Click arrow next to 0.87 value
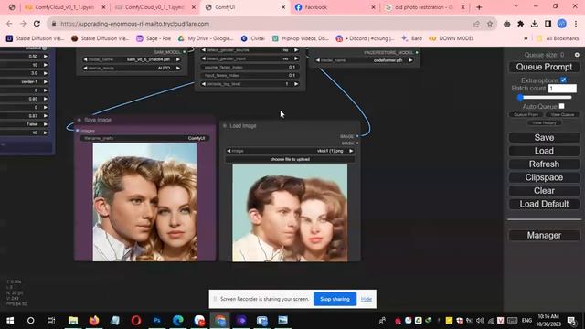This screenshot has width=585, height=329. (x=46, y=116)
